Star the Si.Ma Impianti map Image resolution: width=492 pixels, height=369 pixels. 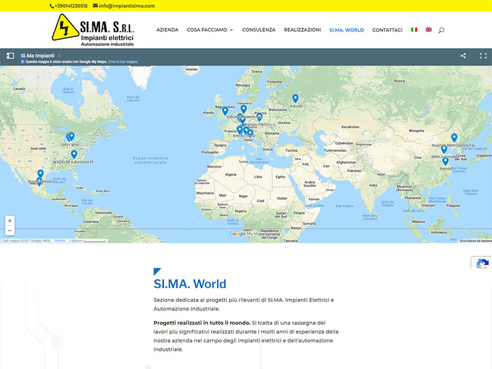[59, 55]
